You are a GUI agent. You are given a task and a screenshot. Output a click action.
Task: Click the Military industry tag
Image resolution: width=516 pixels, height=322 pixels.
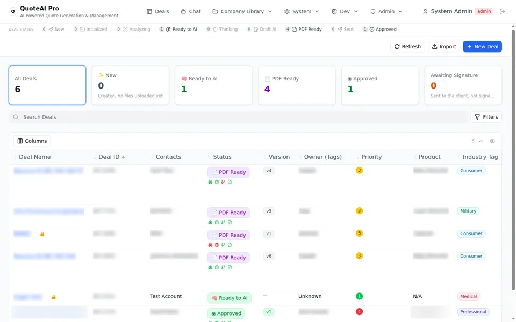468,211
